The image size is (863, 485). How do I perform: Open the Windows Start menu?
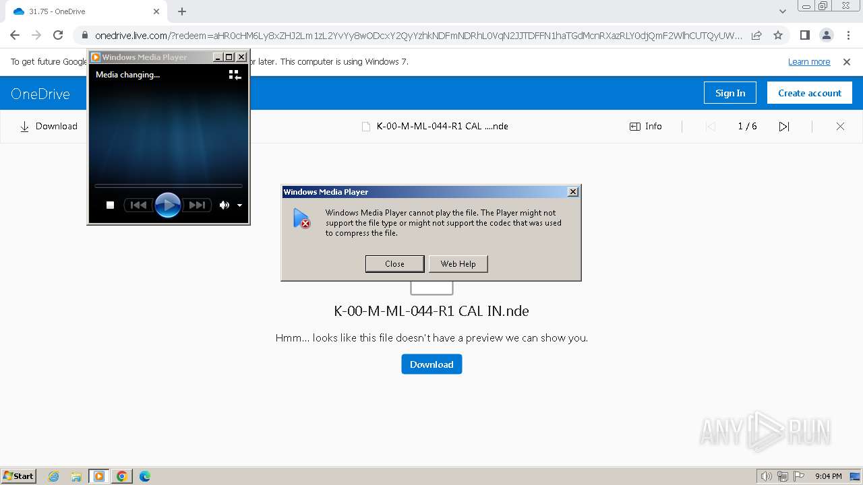click(x=18, y=476)
